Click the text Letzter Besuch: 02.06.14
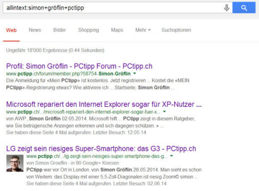Screen dimensions: 259x191 [140, 183]
